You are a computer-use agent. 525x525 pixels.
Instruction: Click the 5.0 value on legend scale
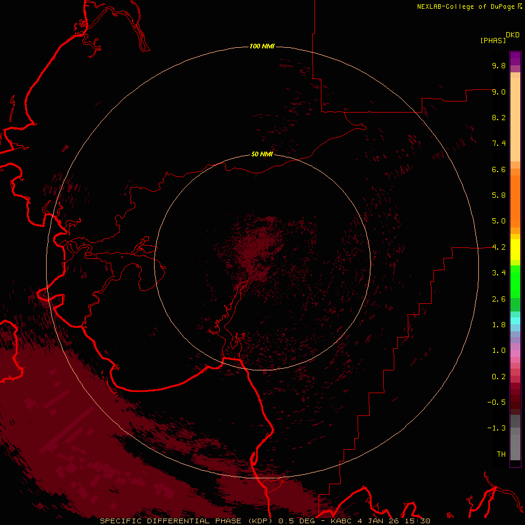(499, 221)
